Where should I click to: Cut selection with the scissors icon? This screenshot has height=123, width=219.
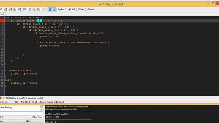[x=30, y=9]
